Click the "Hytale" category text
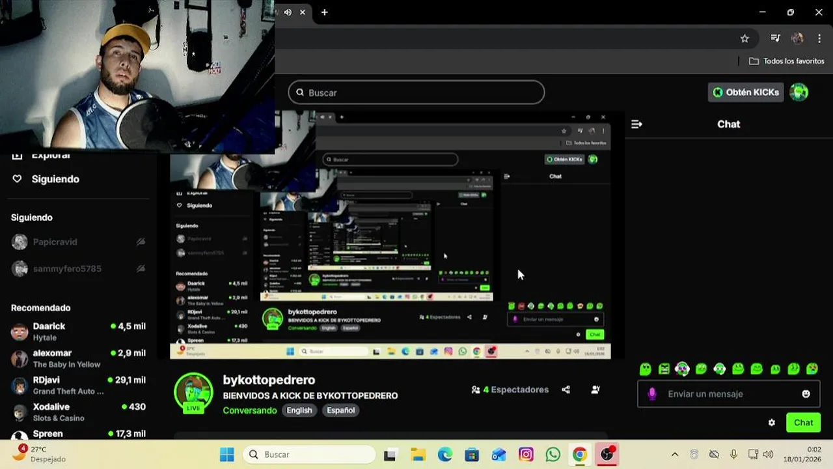Screen dimensions: 833x469 point(45,337)
